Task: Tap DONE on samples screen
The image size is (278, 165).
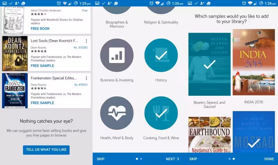Action: pyautogui.click(x=269, y=159)
